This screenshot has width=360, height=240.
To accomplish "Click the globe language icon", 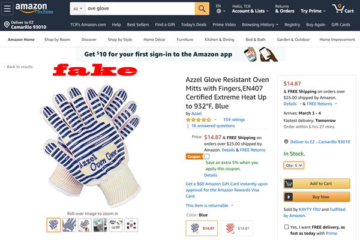I will click(x=219, y=11).
